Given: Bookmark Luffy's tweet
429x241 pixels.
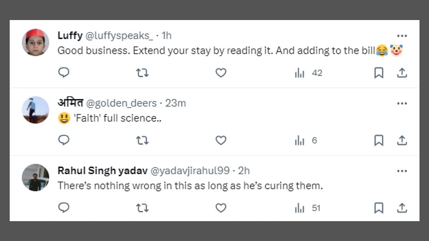Looking at the screenshot, I should pyautogui.click(x=379, y=73).
